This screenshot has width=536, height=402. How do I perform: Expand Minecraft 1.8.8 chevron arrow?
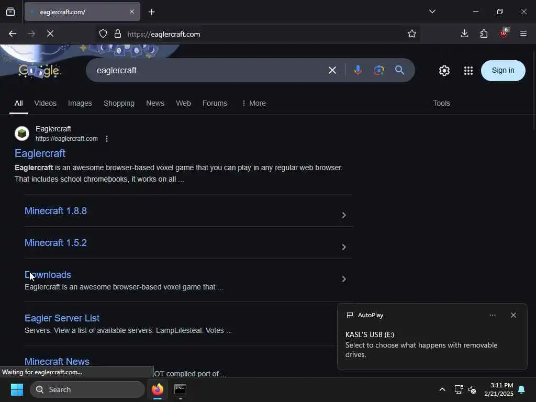344,215
